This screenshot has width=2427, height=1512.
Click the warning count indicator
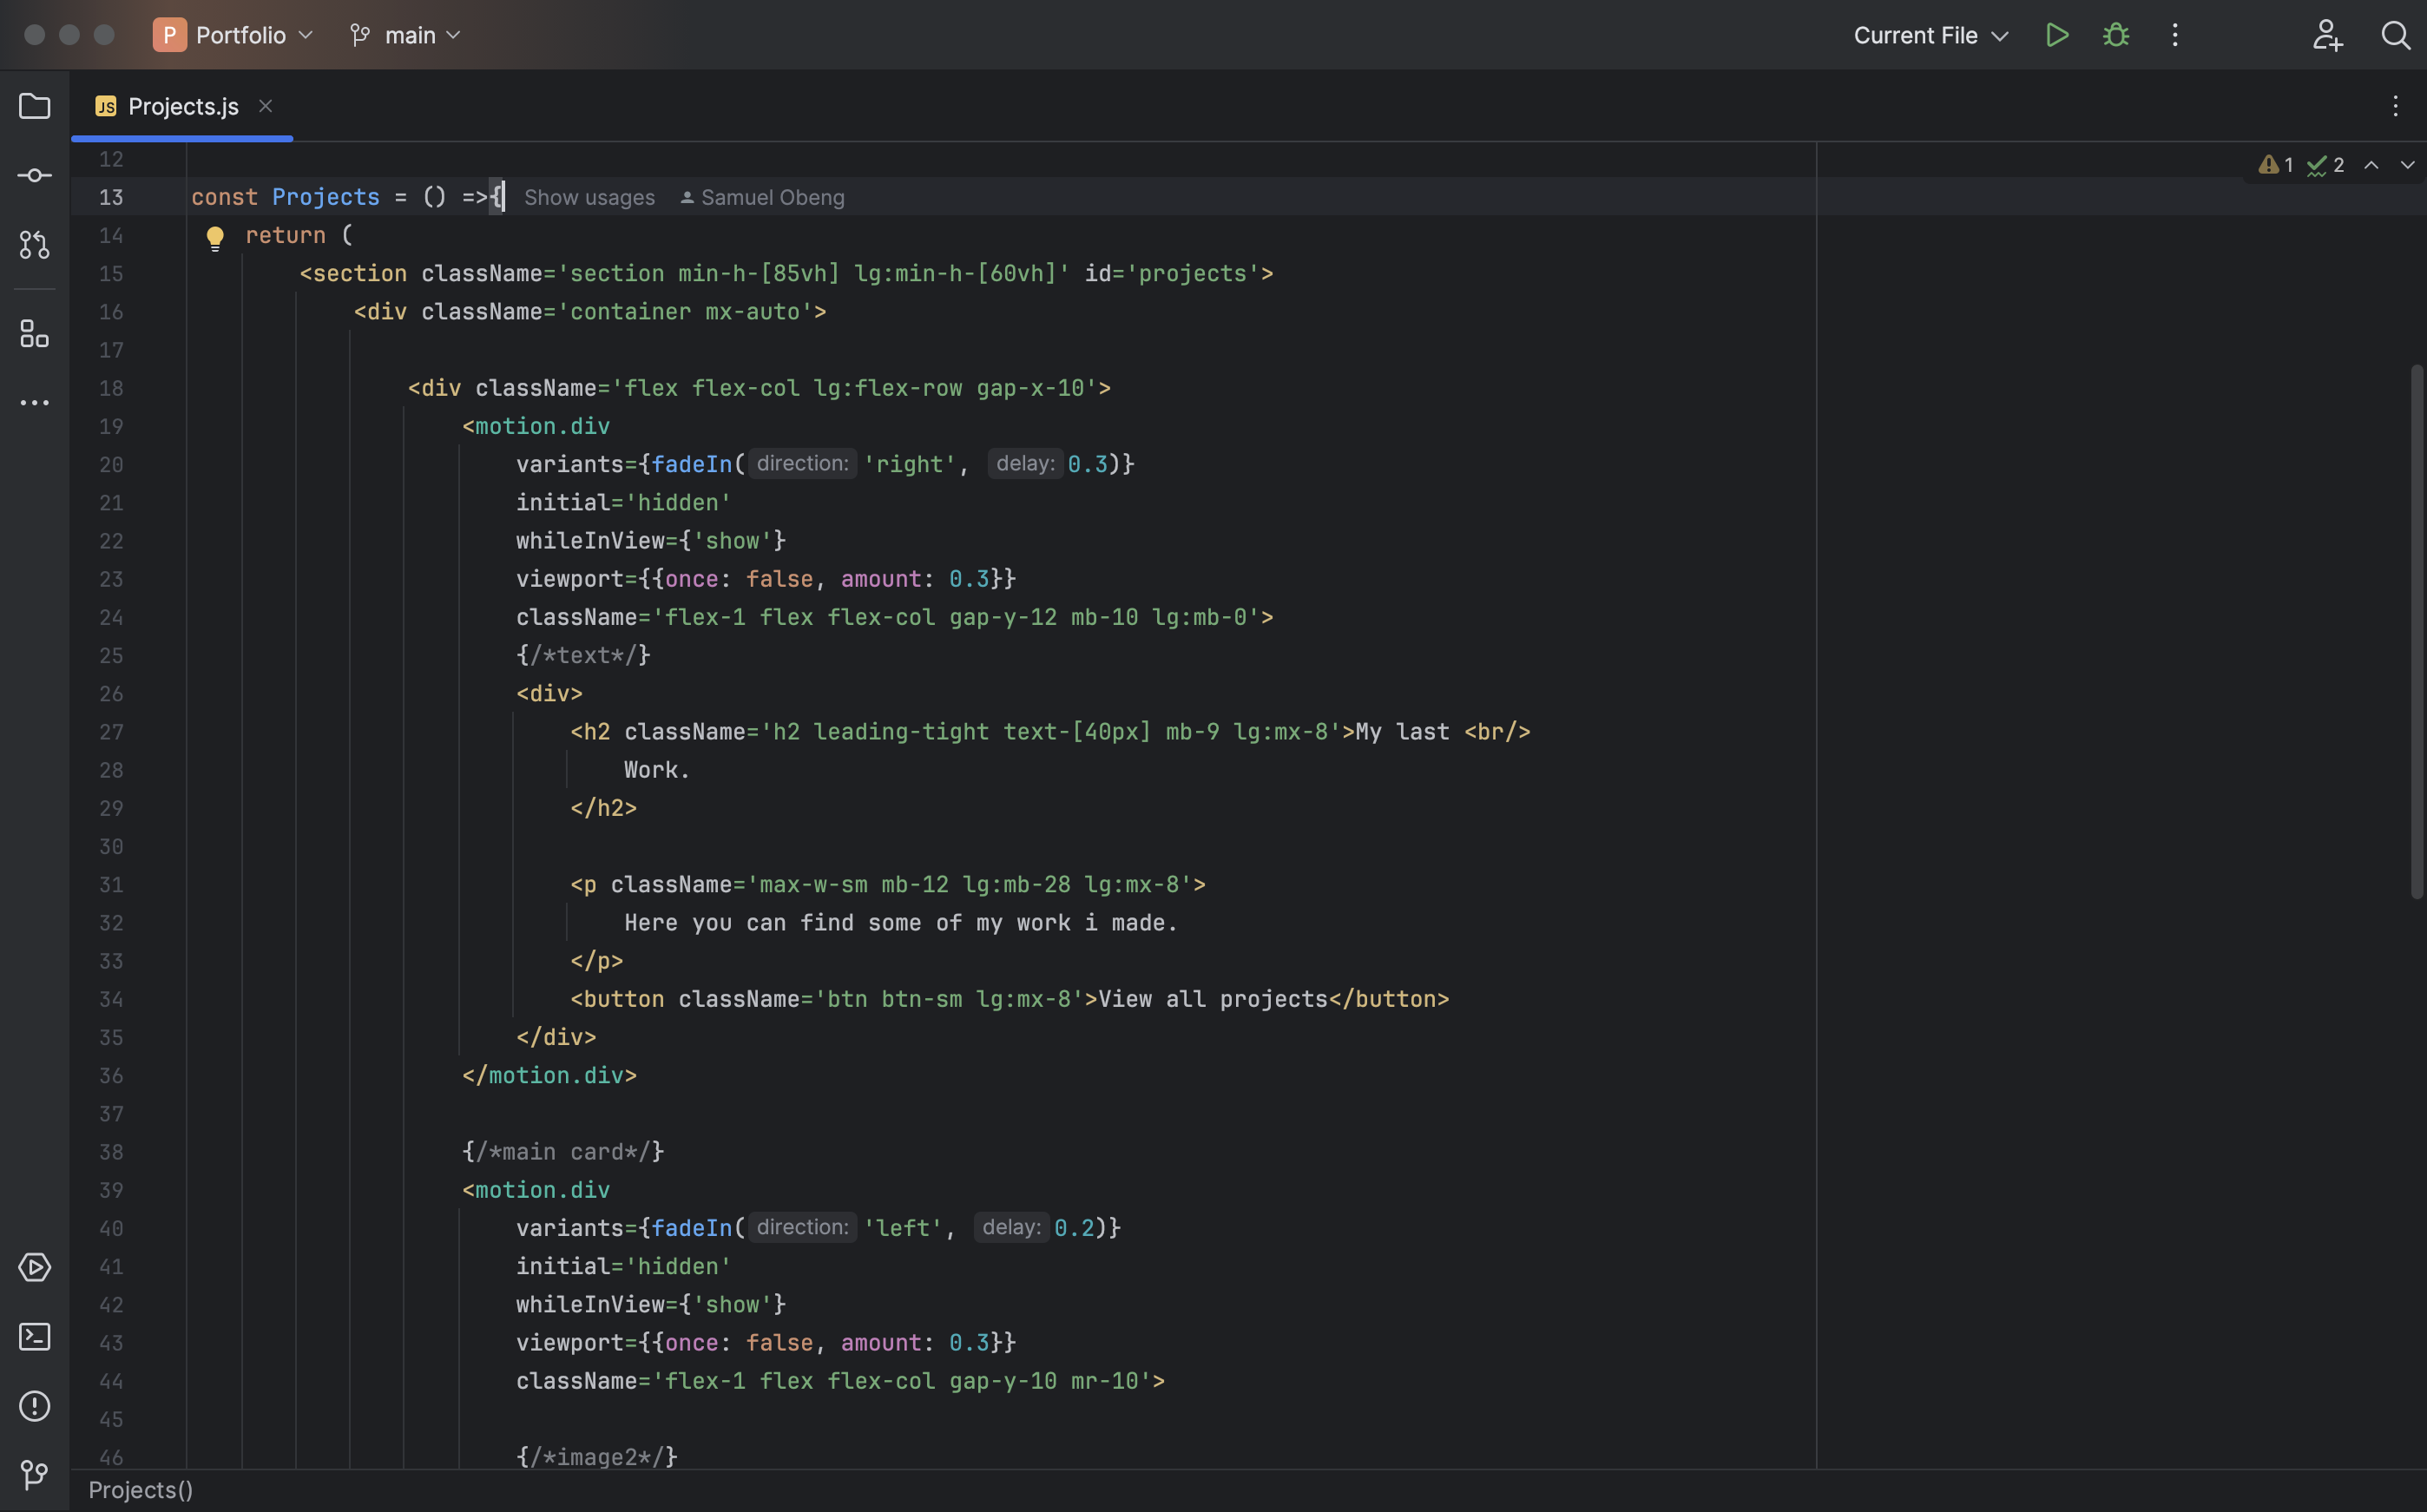2275,165
